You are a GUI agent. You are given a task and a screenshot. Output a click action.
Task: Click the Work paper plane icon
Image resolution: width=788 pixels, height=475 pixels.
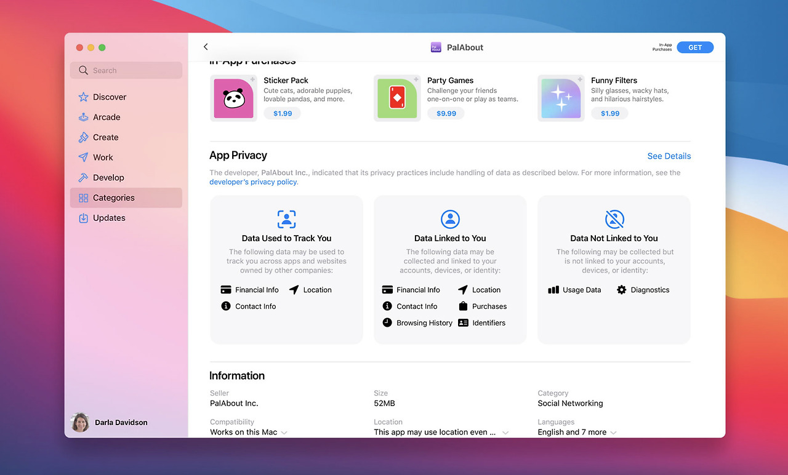(x=84, y=158)
